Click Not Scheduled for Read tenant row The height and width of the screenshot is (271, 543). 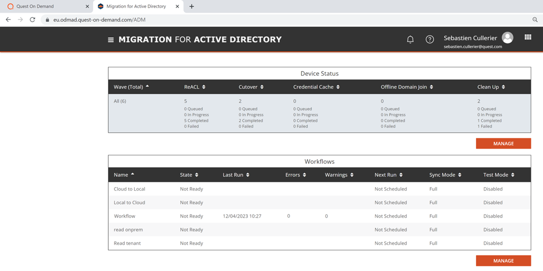[391, 243]
